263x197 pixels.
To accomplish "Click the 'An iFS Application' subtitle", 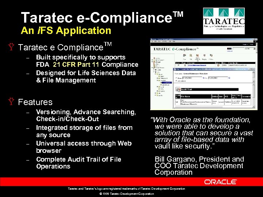I will coord(66,31).
